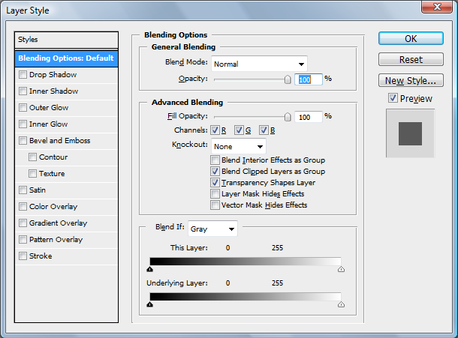The height and width of the screenshot is (338, 458).
Task: Click the Opacity percentage input field
Action: 309,79
